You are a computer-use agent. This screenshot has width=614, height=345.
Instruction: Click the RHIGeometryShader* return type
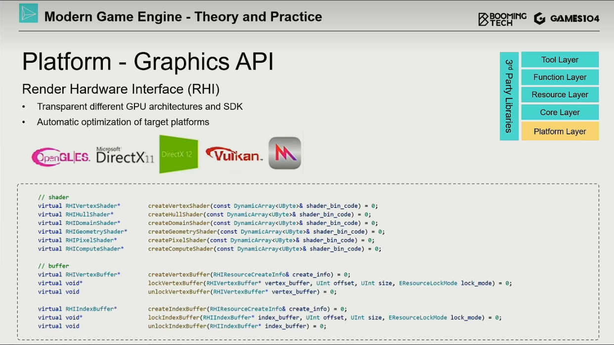[96, 231]
